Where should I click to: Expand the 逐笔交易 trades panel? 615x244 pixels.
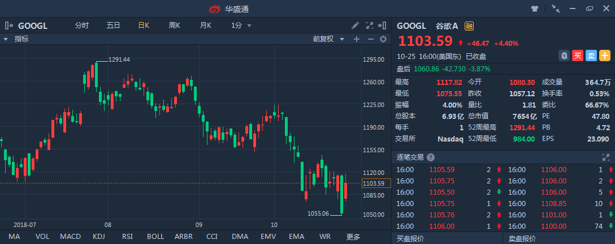click(605, 157)
